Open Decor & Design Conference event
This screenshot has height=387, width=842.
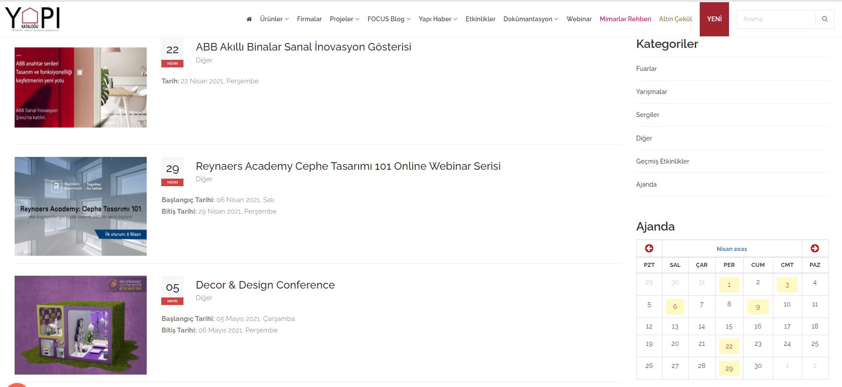[x=265, y=285]
